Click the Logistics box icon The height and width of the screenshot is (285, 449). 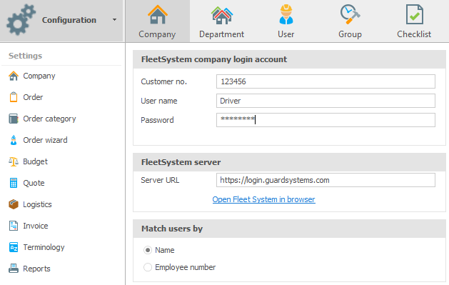tap(14, 204)
